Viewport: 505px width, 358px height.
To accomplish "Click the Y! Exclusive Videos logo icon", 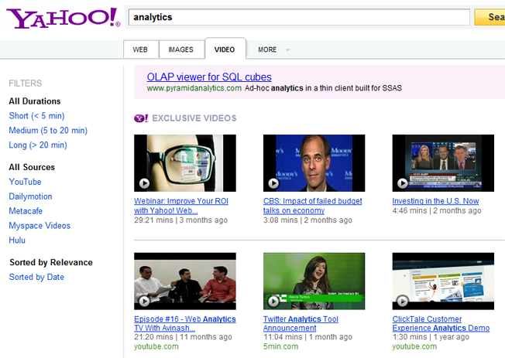I will click(141, 118).
